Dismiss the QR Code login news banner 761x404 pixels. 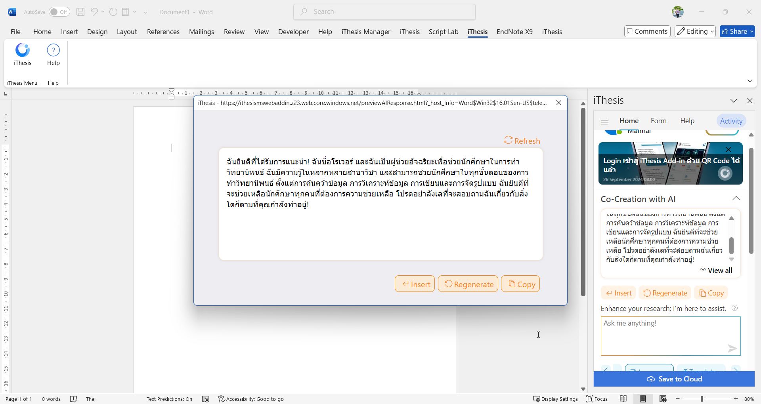point(728,149)
